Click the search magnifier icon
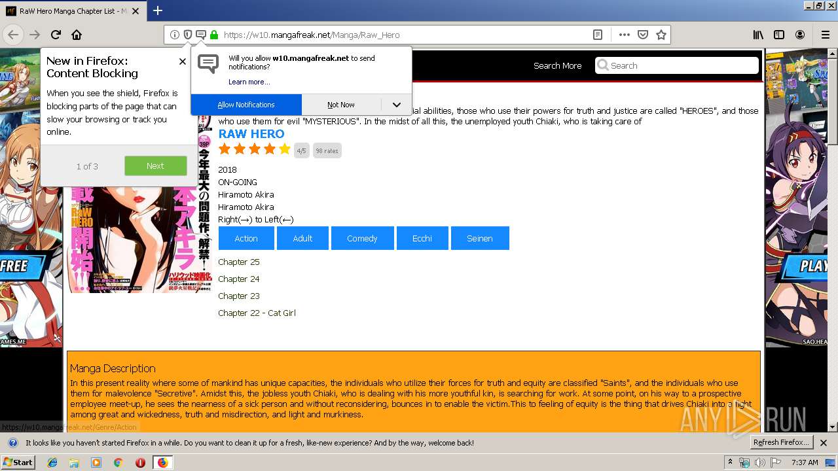The height and width of the screenshot is (471, 838). tap(602, 65)
